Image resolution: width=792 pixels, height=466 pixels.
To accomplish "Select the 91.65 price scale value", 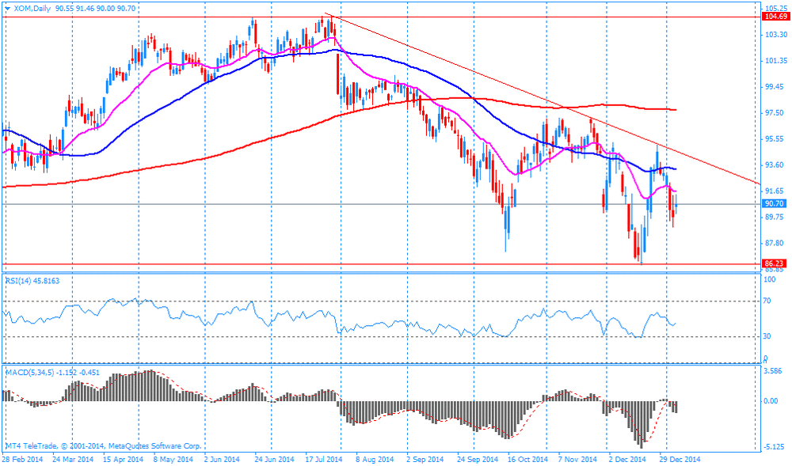I will pos(775,191).
